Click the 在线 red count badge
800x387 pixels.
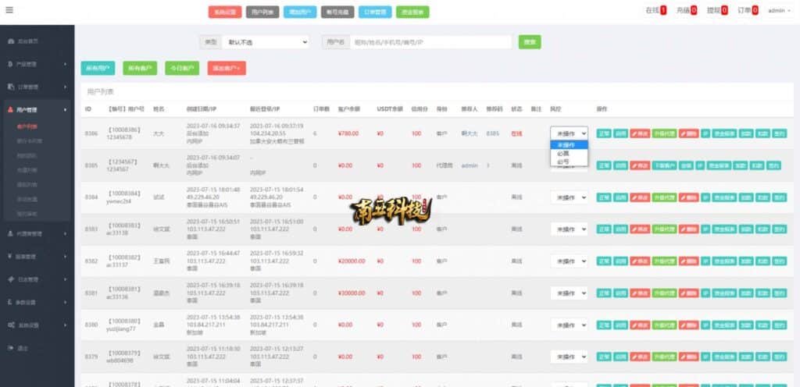pos(663,11)
